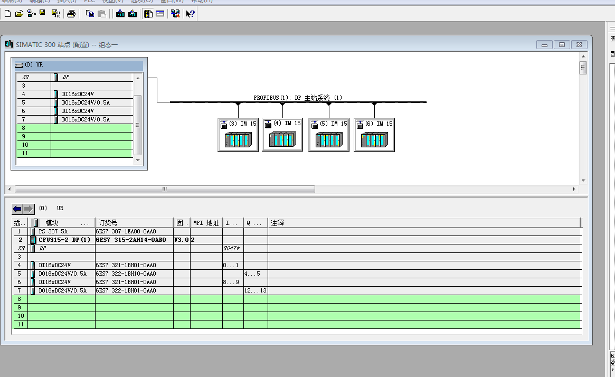Click the context Help pointer icon
This screenshot has height=377, width=615.
(x=190, y=14)
